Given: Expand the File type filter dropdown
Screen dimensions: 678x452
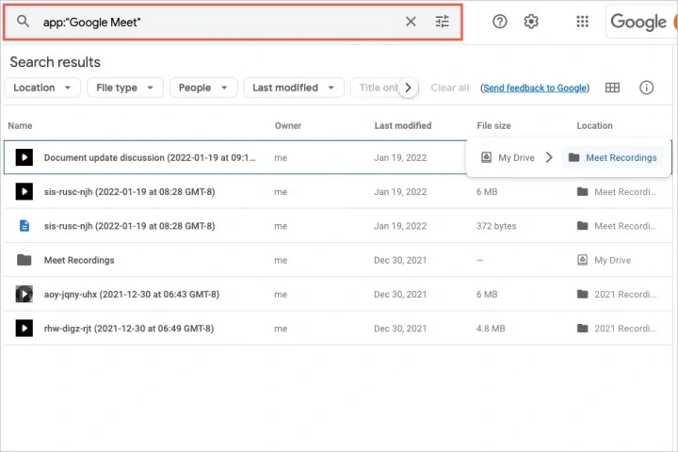Looking at the screenshot, I should pos(125,88).
